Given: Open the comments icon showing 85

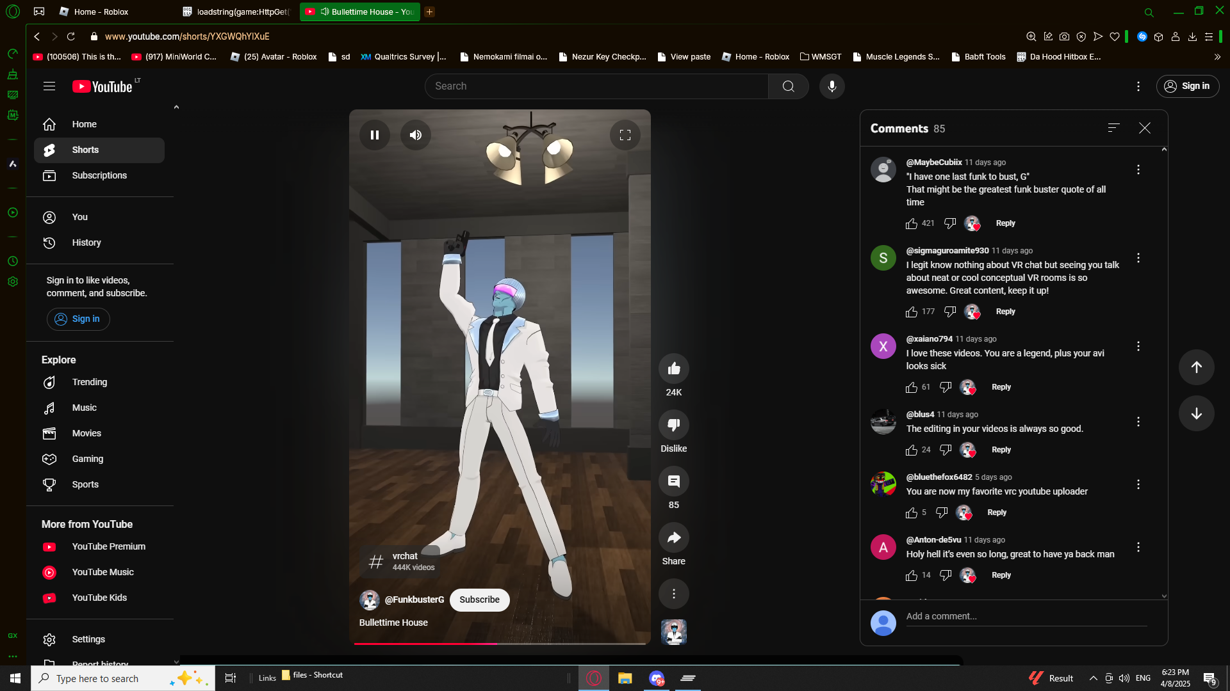Looking at the screenshot, I should coord(673,481).
